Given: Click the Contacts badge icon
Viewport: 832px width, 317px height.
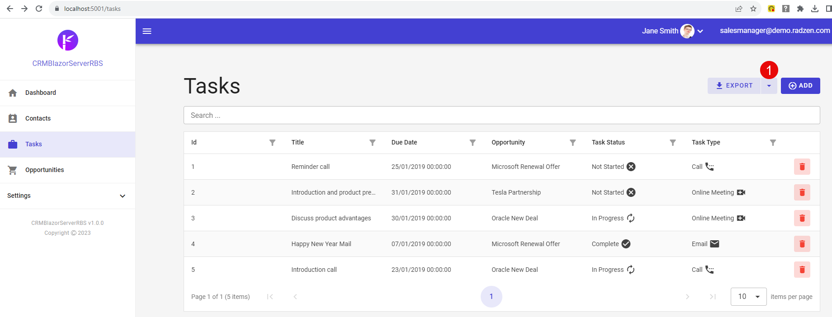Looking at the screenshot, I should [13, 118].
